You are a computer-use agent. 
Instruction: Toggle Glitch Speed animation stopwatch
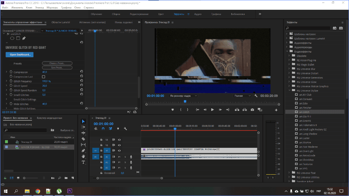pos(11,86)
